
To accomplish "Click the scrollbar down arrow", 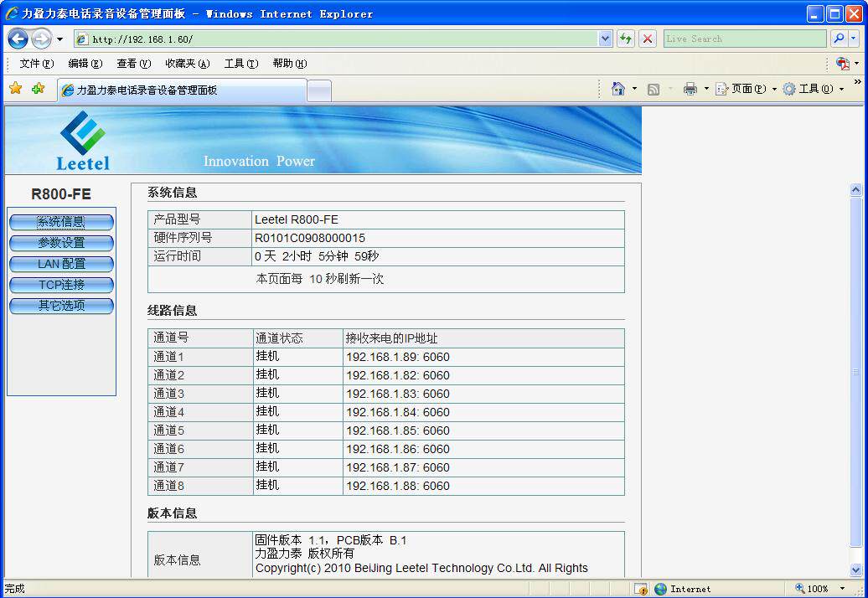I will tap(855, 570).
